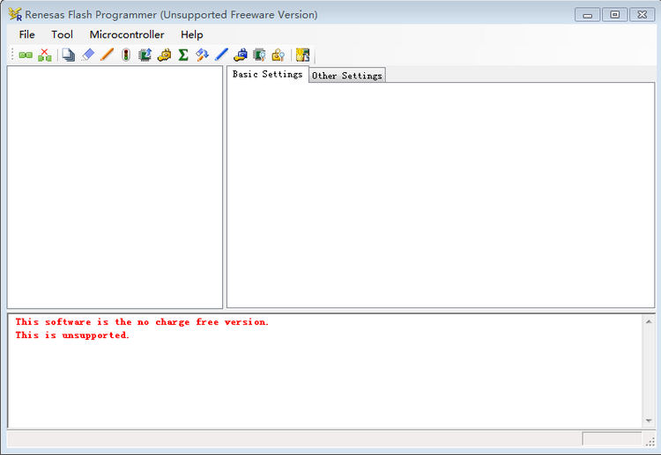Click the Renesas application icon in title bar

pos(15,14)
